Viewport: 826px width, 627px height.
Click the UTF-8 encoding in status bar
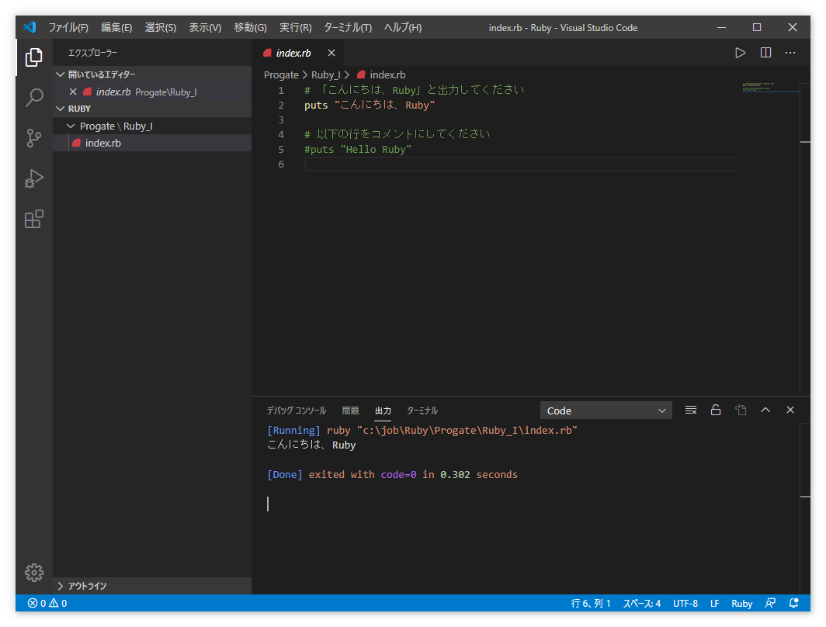(x=685, y=603)
